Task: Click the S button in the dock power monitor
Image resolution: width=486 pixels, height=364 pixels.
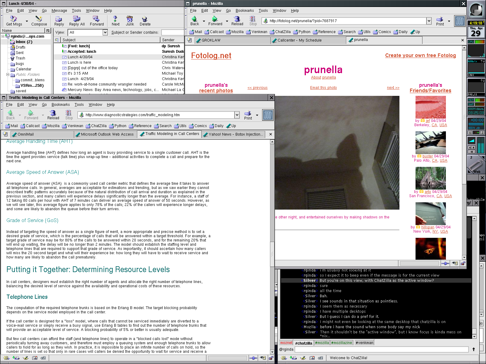Action: (x=470, y=133)
